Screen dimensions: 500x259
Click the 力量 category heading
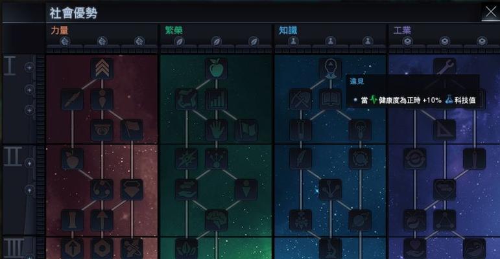click(x=59, y=30)
